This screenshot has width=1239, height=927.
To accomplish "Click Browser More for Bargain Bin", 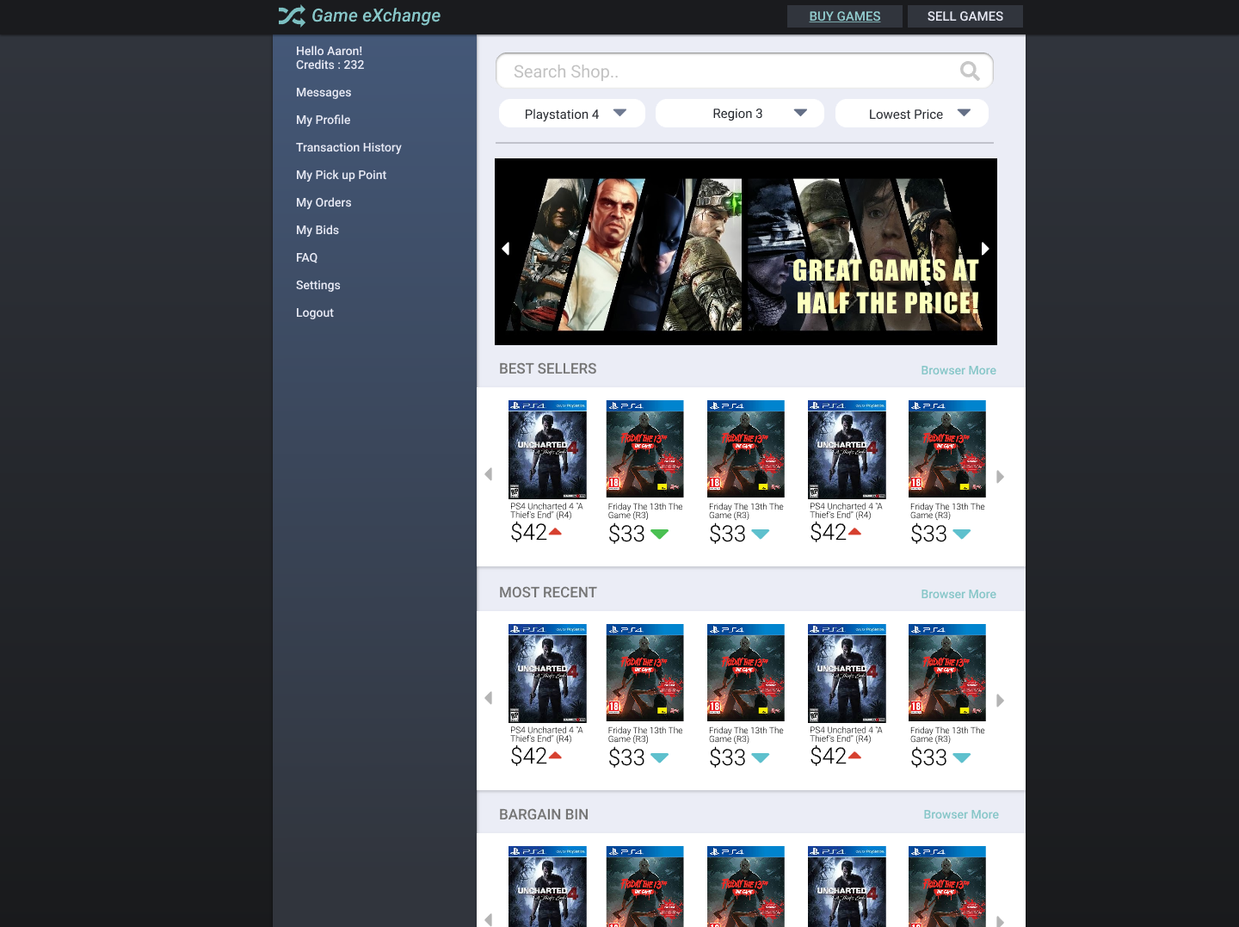I will click(x=961, y=814).
